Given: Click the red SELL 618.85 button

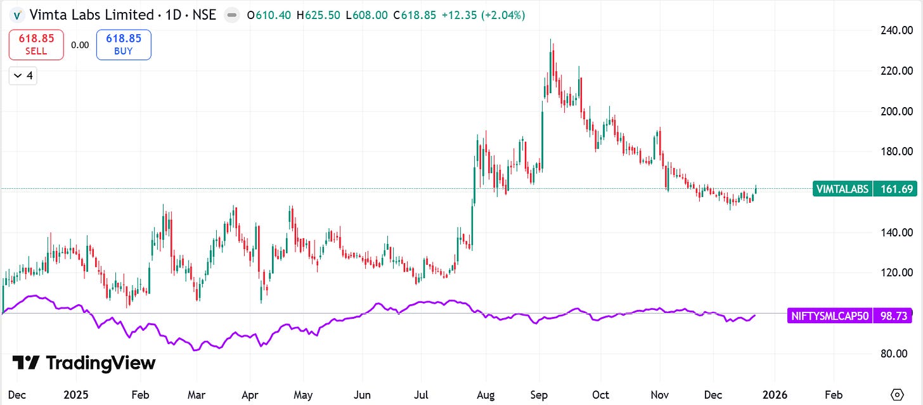Looking at the screenshot, I should point(36,45).
